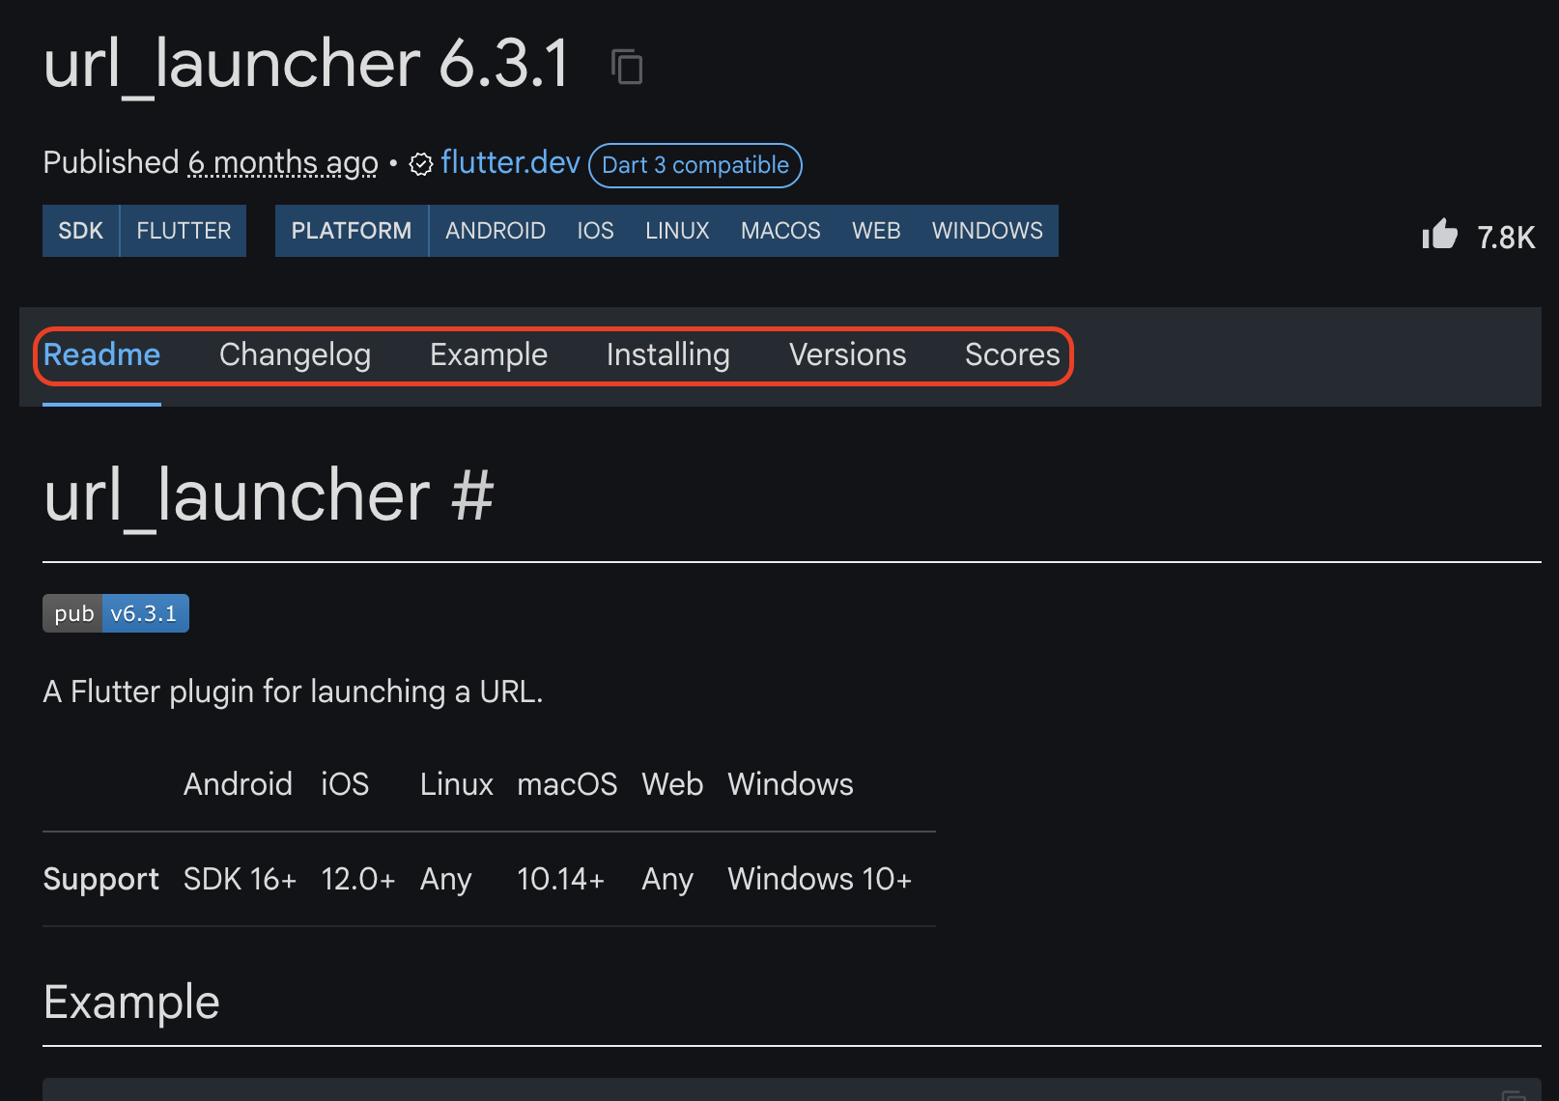Filter by the WINDOWS platform tag
Image resolution: width=1559 pixels, height=1101 pixels.
pyautogui.click(x=987, y=231)
